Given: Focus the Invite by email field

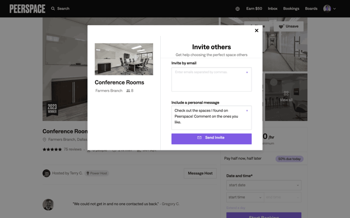Looking at the screenshot, I should pos(212,80).
